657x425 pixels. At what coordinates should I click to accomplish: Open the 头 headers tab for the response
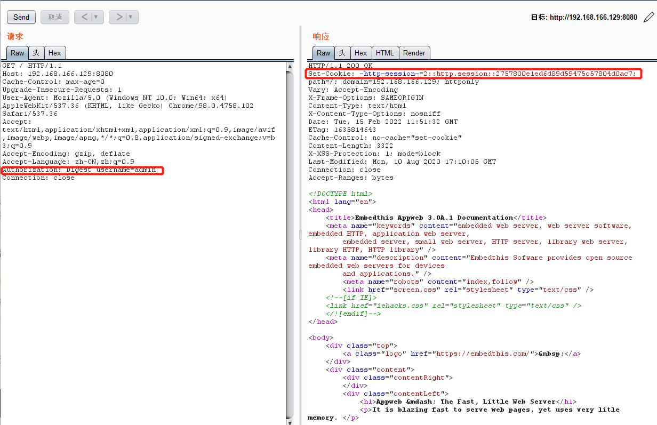click(x=341, y=53)
